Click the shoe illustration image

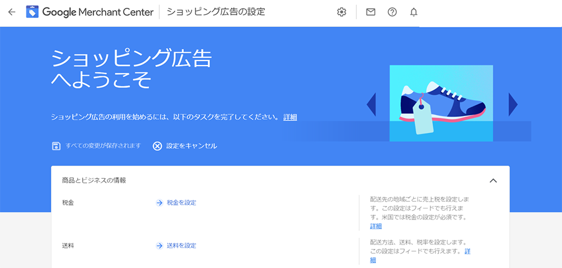coord(441,103)
